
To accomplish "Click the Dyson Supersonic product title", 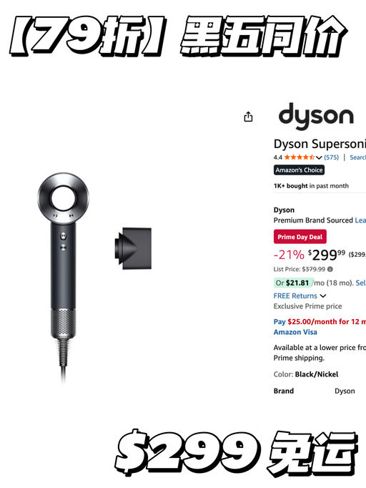I will pos(320,144).
